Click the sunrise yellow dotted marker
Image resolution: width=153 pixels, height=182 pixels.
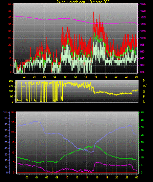click(53, 171)
